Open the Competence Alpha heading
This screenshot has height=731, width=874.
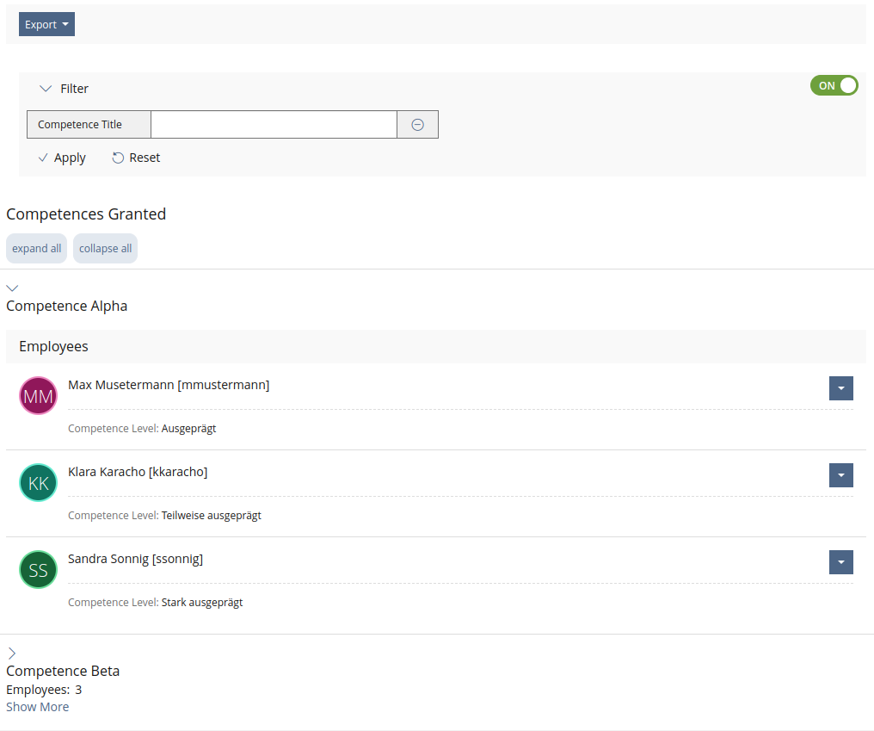[x=67, y=306]
